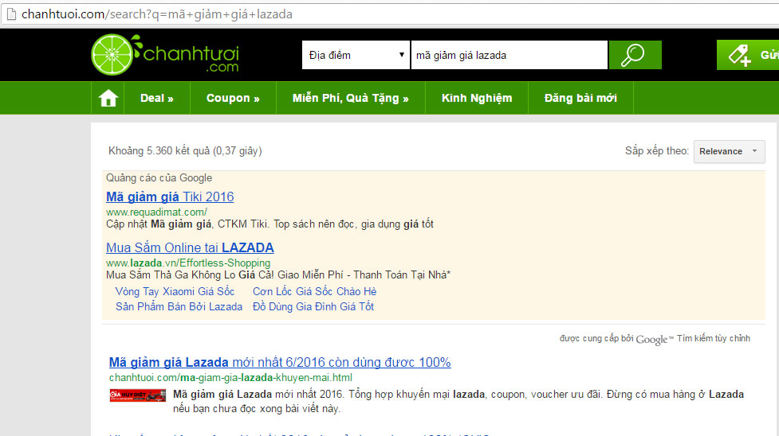Click the coupon tag icon button

[748, 55]
